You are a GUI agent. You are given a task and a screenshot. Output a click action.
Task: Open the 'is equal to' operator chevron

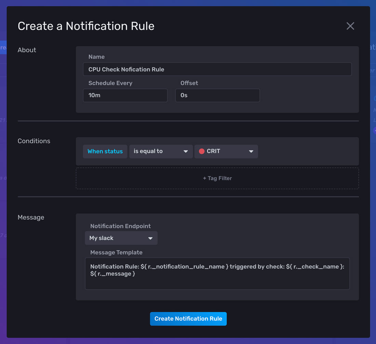pyautogui.click(x=186, y=151)
